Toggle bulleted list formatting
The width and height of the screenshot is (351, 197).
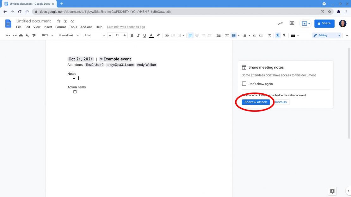(234, 35)
